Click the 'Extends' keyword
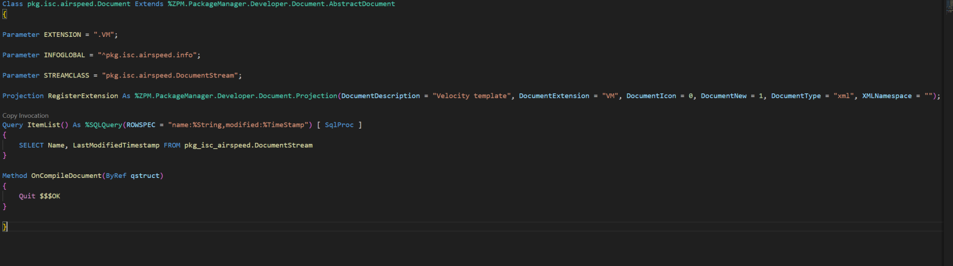The width and height of the screenshot is (953, 266). tap(149, 4)
